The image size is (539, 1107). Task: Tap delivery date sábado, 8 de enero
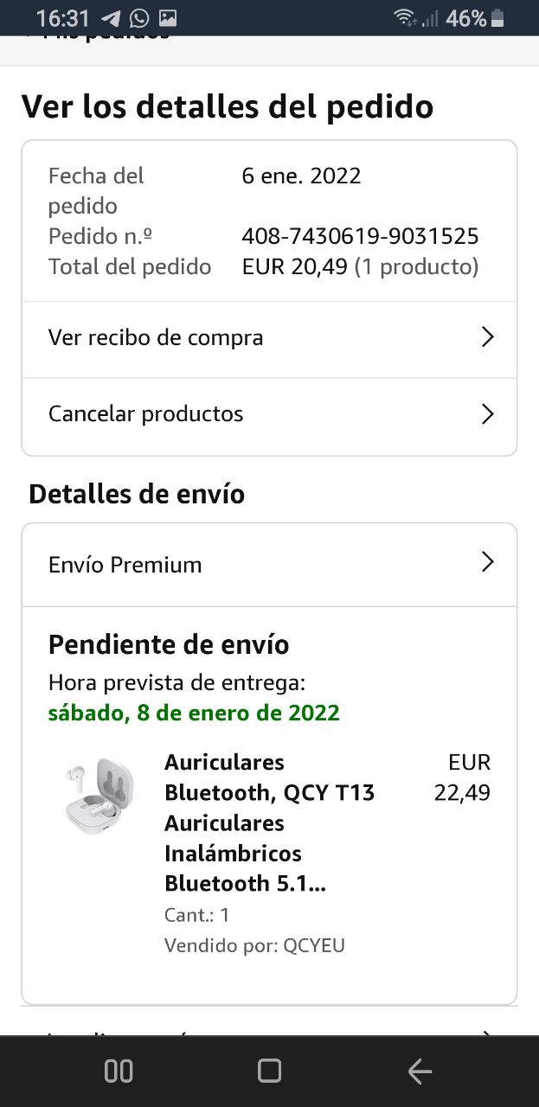tap(194, 713)
